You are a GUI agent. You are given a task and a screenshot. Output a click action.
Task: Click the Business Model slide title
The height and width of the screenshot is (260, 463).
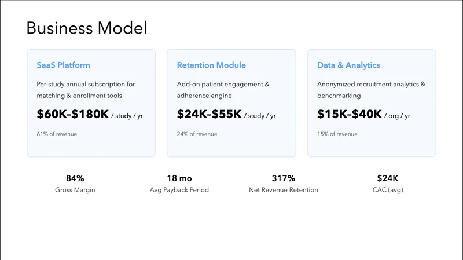87,28
